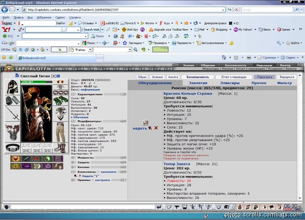Expand the Кнопки section

tap(73, 167)
